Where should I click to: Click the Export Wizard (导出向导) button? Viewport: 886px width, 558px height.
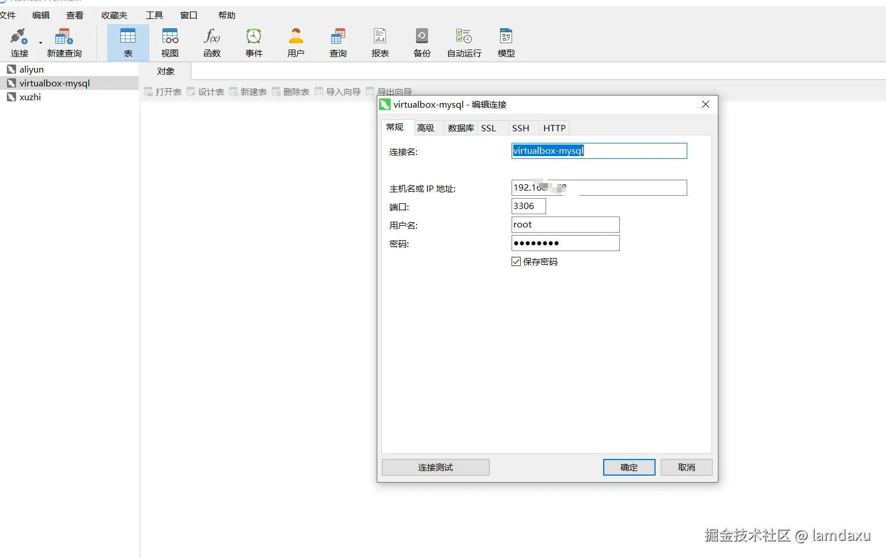pyautogui.click(x=389, y=92)
